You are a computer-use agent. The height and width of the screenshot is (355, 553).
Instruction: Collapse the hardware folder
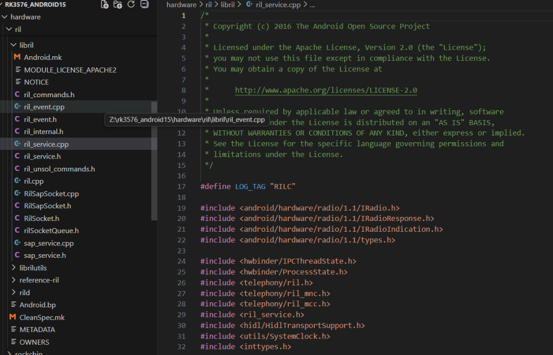(4, 16)
